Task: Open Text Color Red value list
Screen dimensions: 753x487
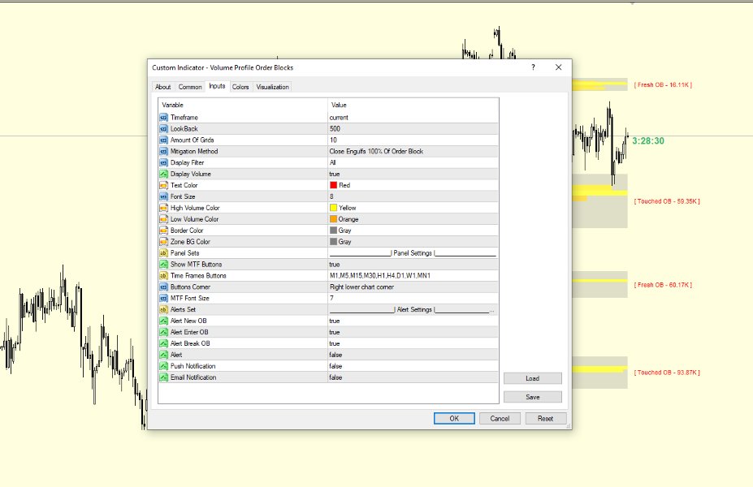Action: point(413,185)
